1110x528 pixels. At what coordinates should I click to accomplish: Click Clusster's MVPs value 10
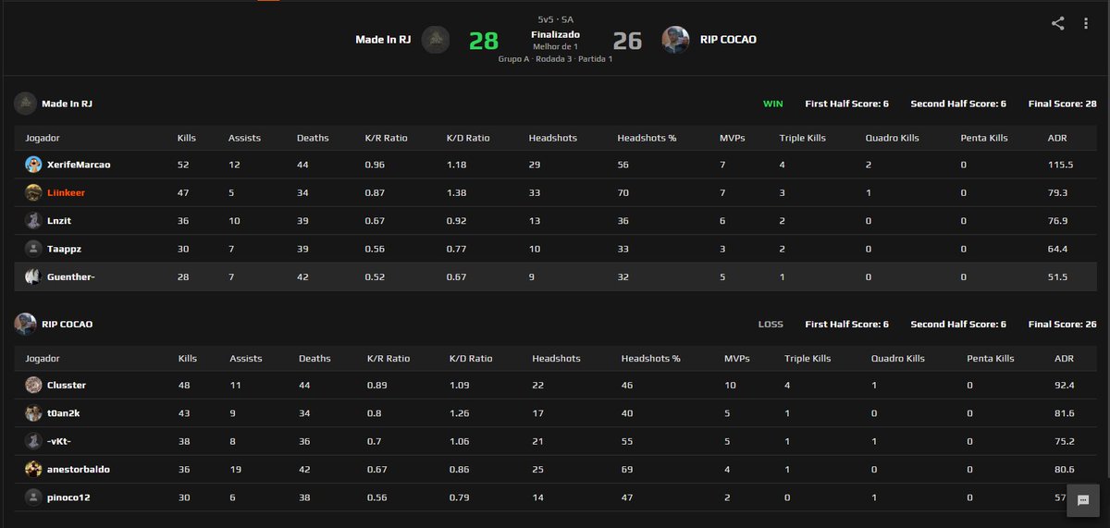pos(730,385)
